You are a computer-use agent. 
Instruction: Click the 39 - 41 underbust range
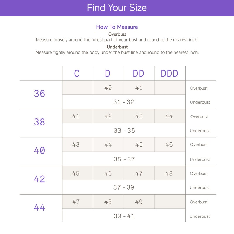[x=124, y=216]
